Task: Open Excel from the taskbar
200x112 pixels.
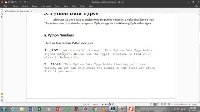Action: click(40, 109)
